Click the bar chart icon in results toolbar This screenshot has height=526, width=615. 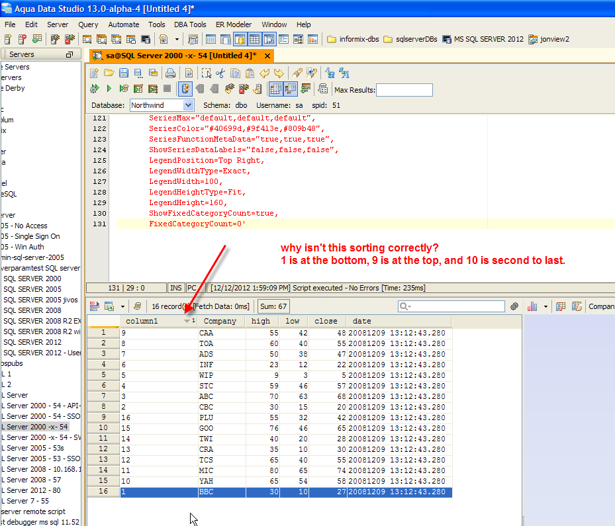click(x=532, y=306)
